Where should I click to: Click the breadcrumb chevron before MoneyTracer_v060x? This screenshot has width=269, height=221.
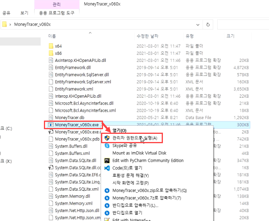pyautogui.click(x=10, y=25)
